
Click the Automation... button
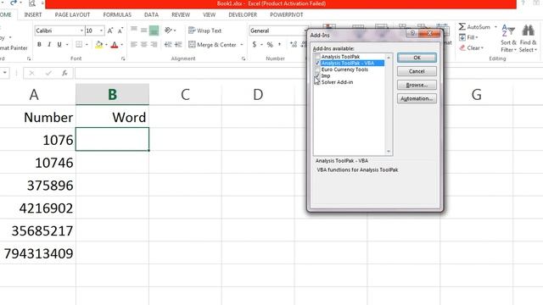pyautogui.click(x=417, y=98)
